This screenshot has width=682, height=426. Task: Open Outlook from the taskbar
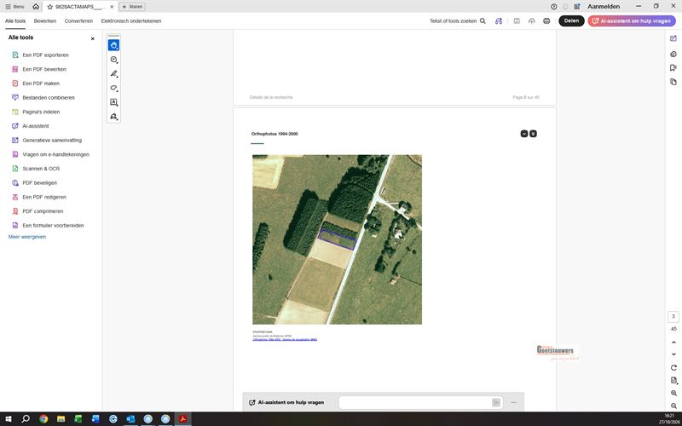point(130,419)
